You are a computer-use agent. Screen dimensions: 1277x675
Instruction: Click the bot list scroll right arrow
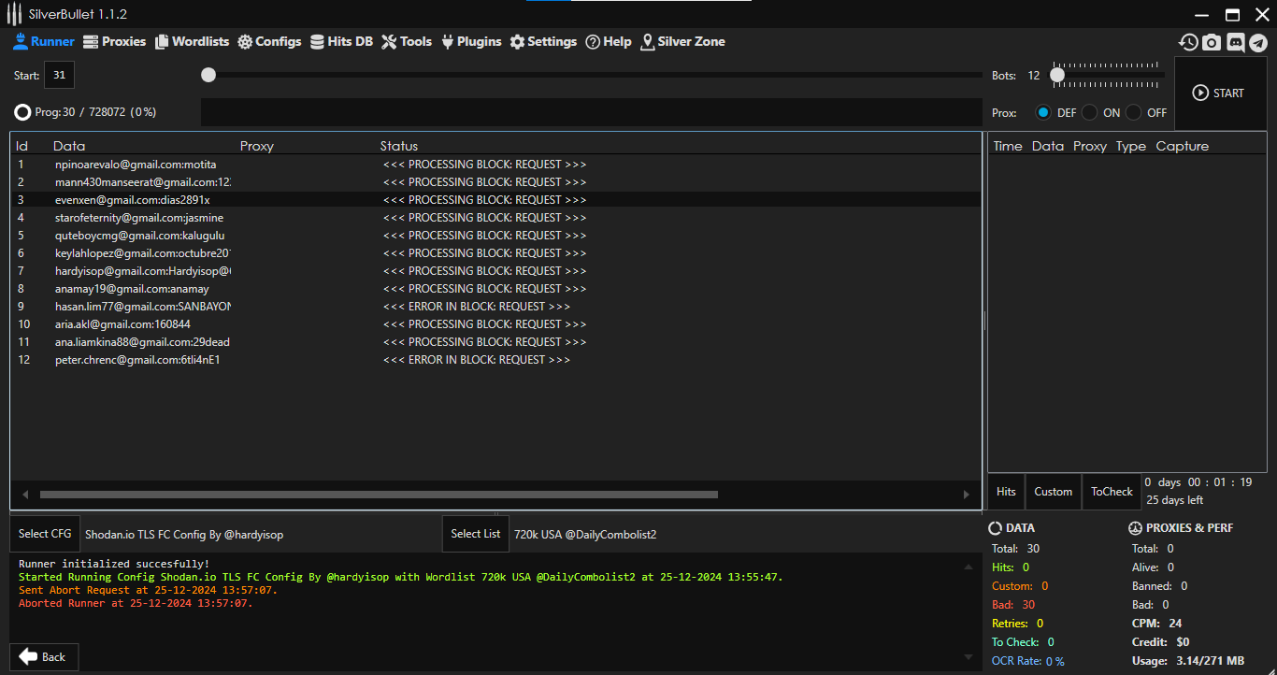pos(967,495)
